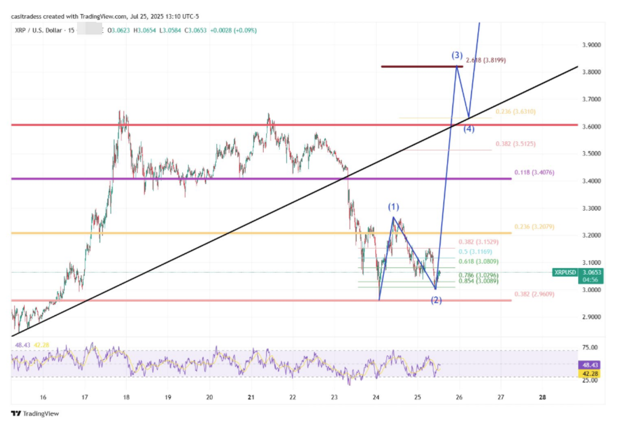Select the wave (3) label

tap(457, 55)
